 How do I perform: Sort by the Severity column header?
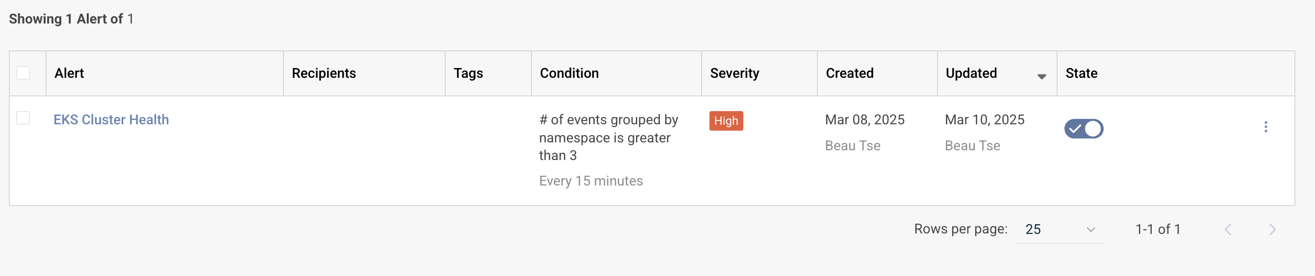pyautogui.click(x=734, y=73)
